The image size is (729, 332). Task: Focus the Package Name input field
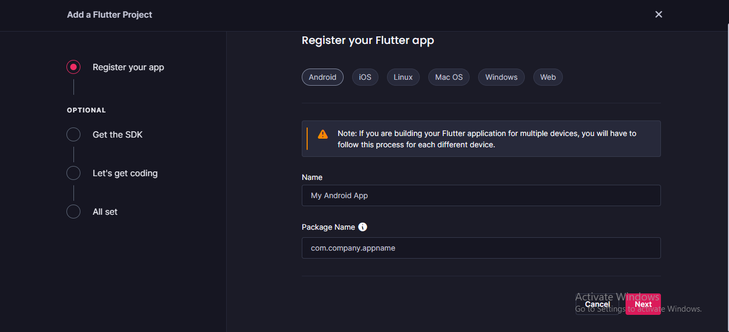click(x=481, y=248)
